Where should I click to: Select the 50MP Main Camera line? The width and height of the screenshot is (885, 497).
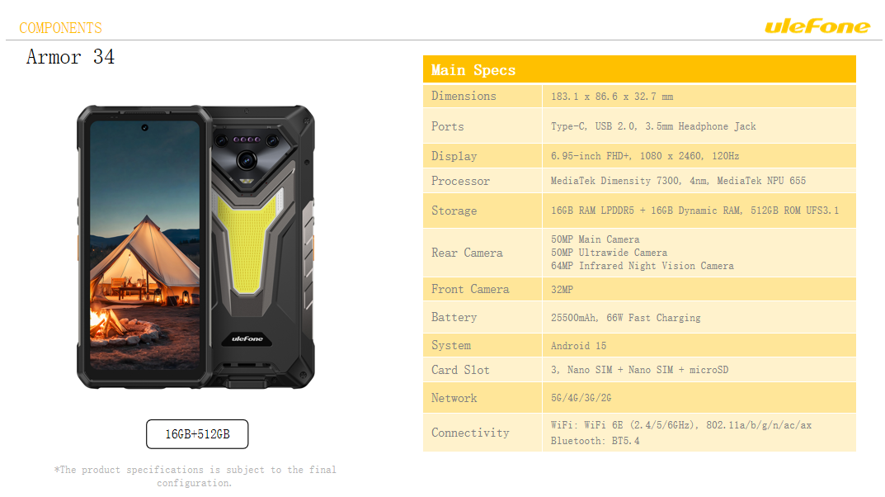pos(595,239)
